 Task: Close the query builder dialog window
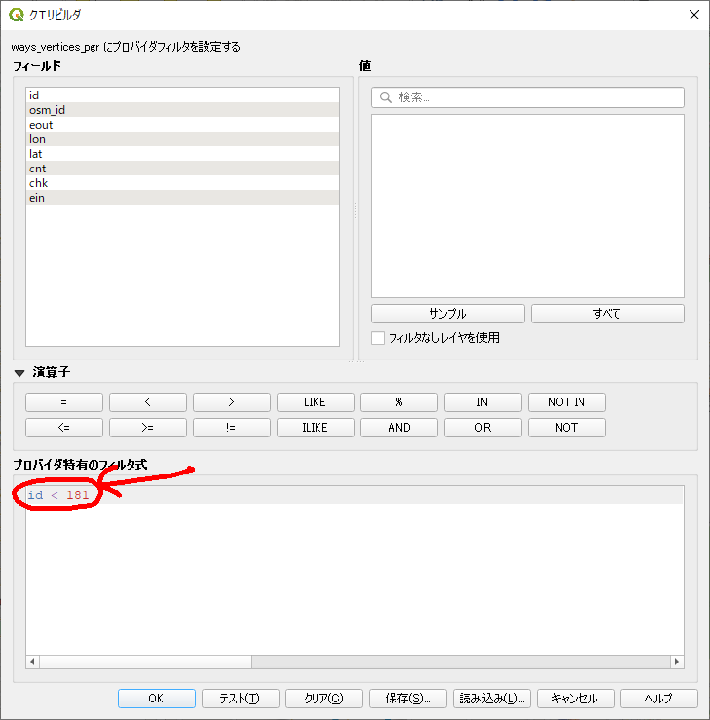click(693, 15)
